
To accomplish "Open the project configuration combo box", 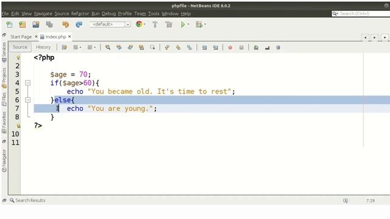I will pyautogui.click(x=110, y=24).
